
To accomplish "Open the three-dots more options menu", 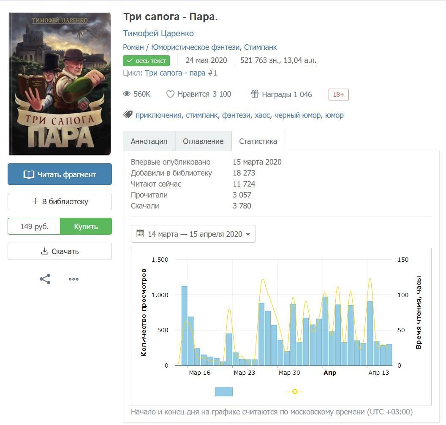I will tap(73, 279).
